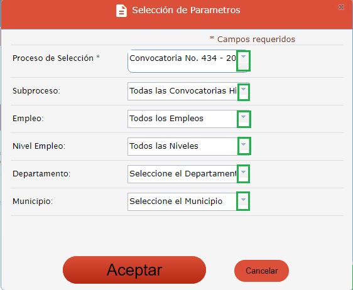Screen dimensions: 353x290
Task: Open the Departamento dropdown arrow
Action: (x=243, y=174)
